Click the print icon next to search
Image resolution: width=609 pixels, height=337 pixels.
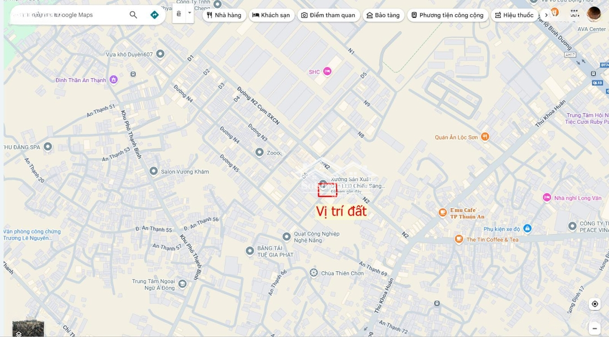pos(179,14)
